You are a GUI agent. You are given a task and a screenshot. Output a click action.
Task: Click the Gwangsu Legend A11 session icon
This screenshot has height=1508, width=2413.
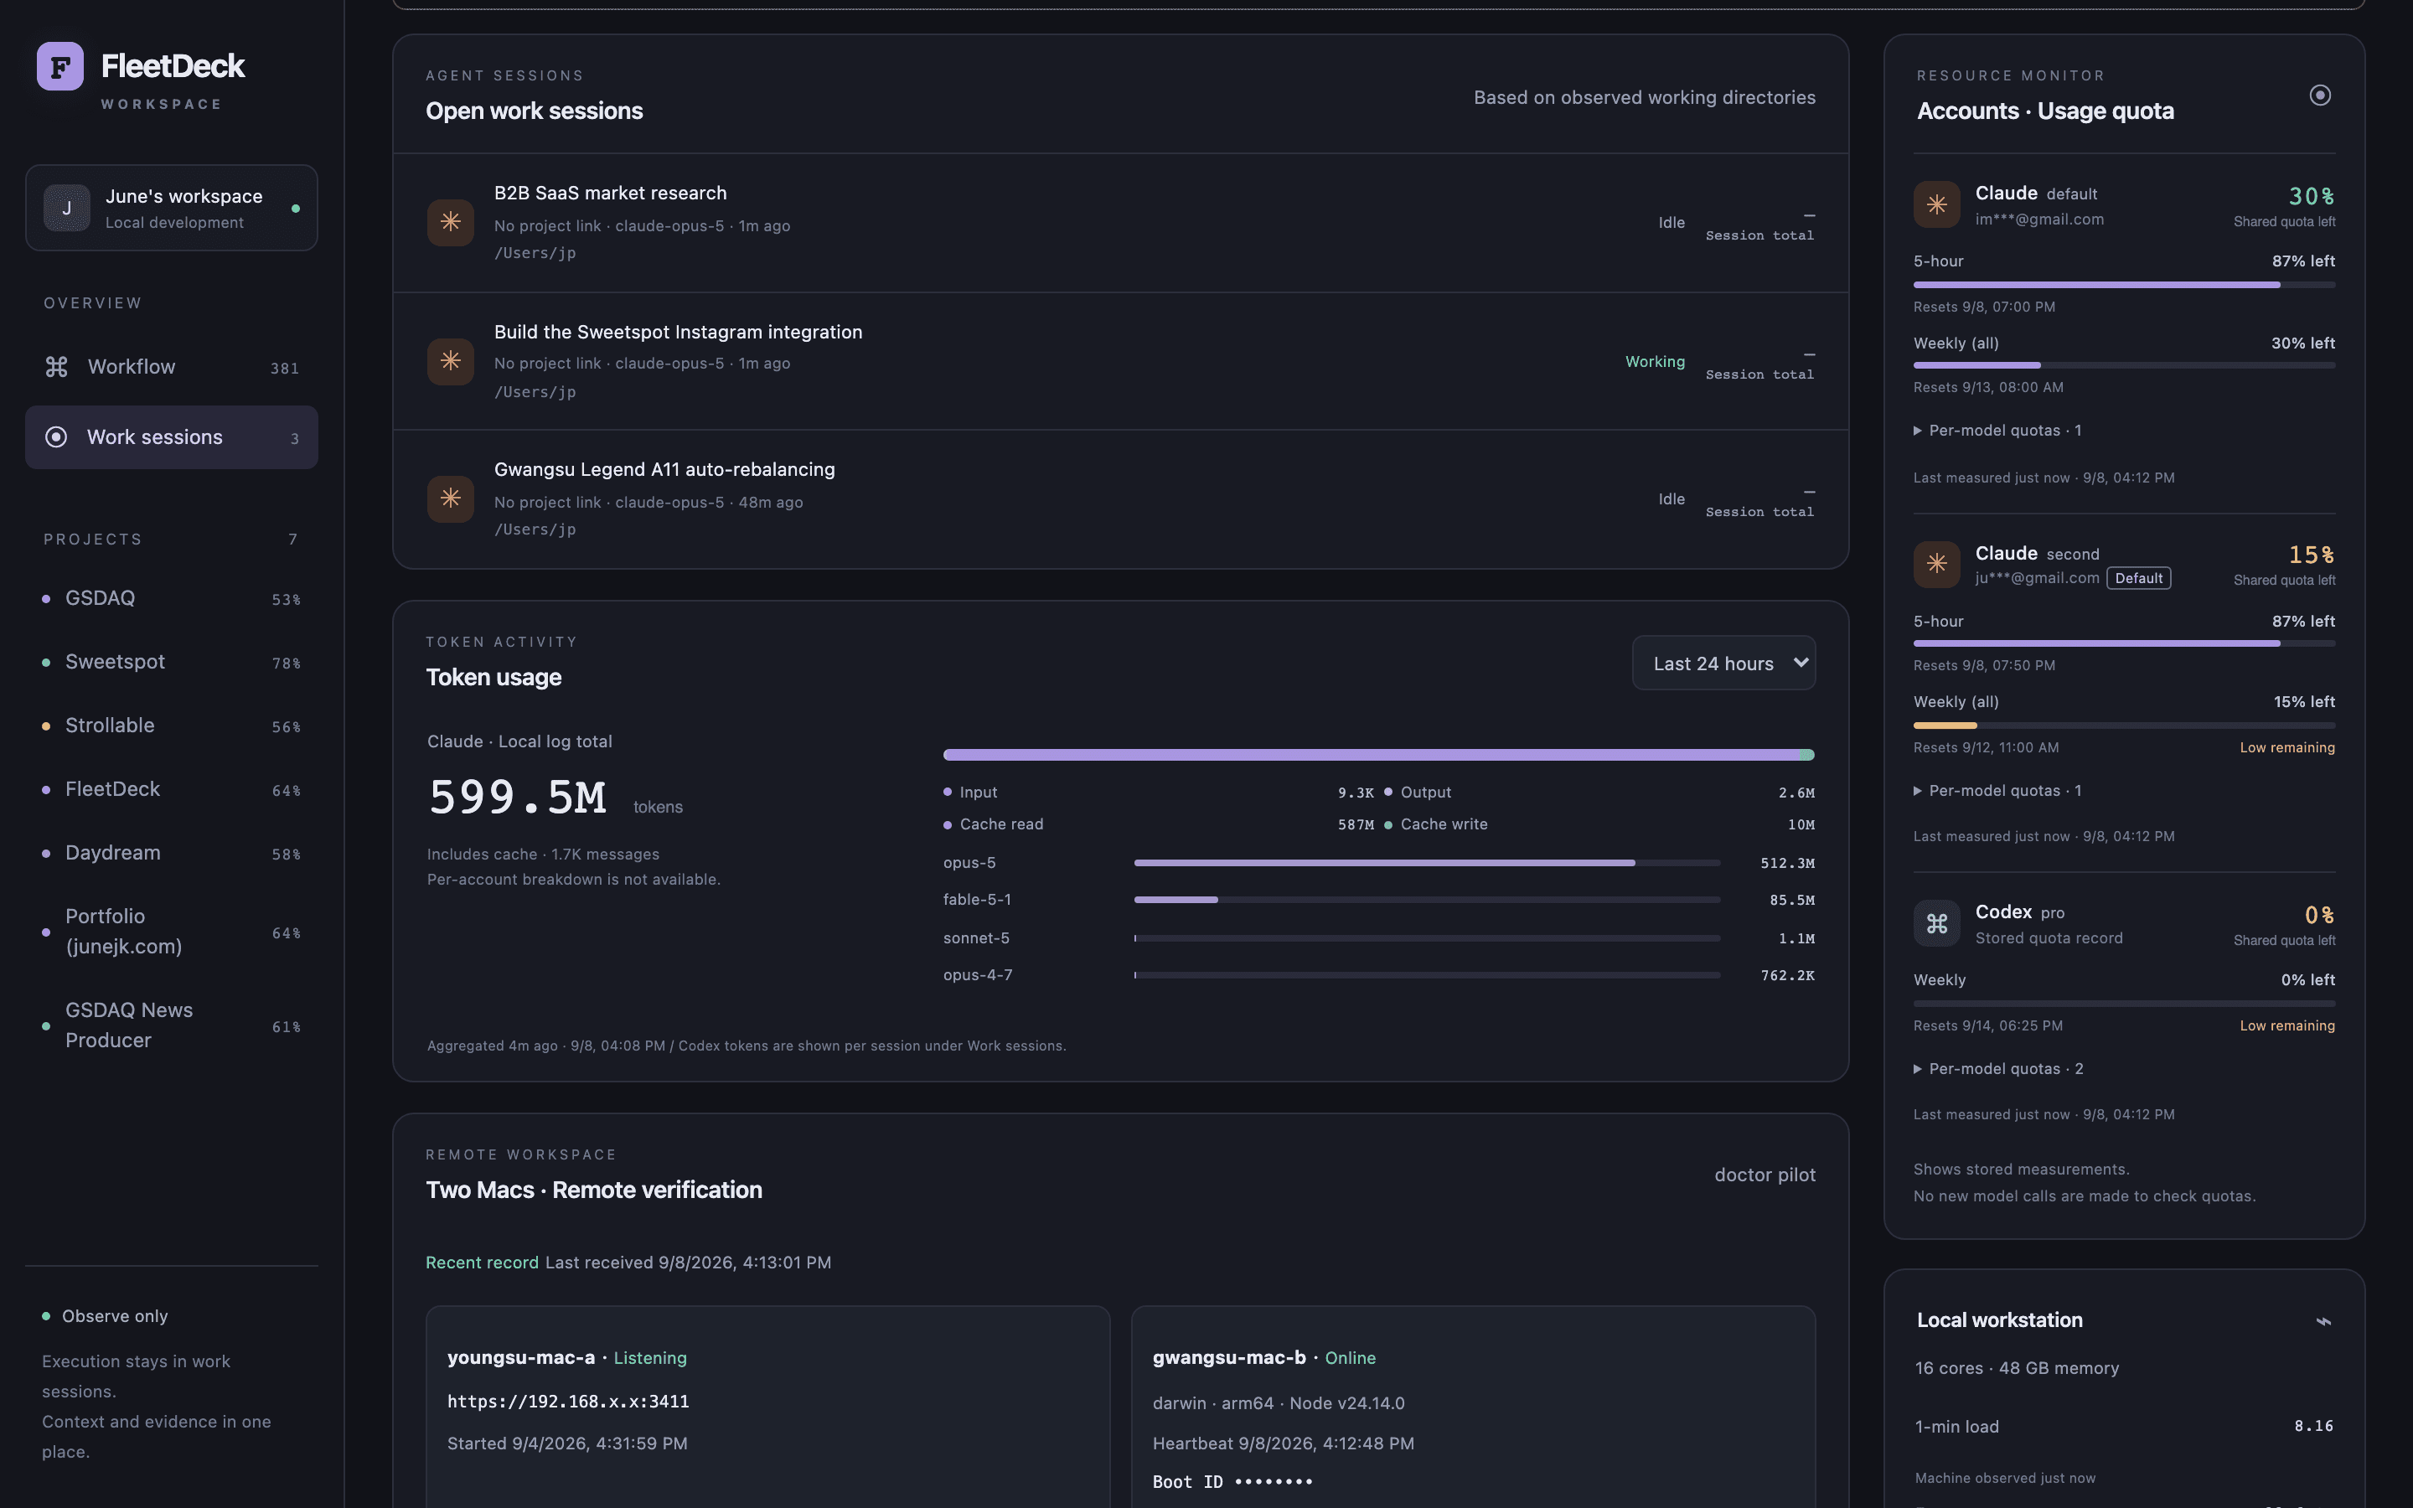[x=451, y=498]
